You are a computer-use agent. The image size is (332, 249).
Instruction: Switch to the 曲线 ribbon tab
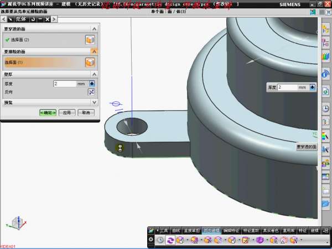[x=176, y=230]
